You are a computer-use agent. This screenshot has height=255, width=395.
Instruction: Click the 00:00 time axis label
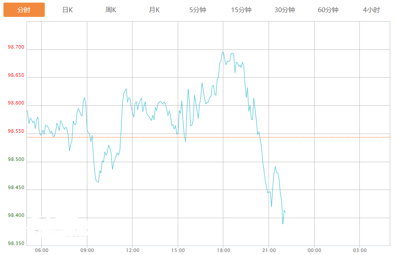pos(314,250)
